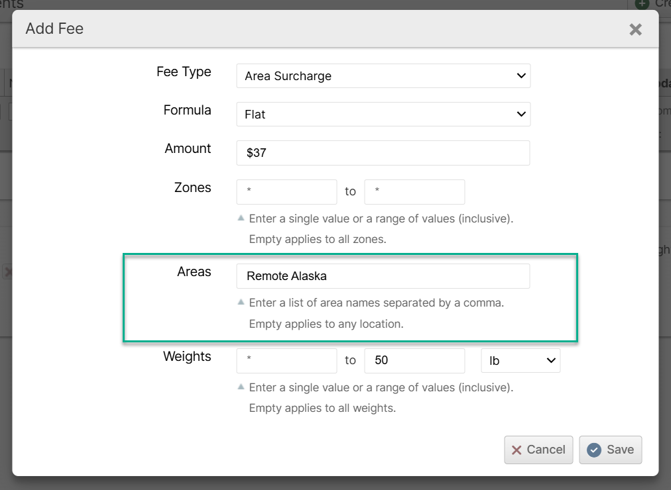Click the green plus Create icon
The width and height of the screenshot is (671, 490).
(x=641, y=4)
